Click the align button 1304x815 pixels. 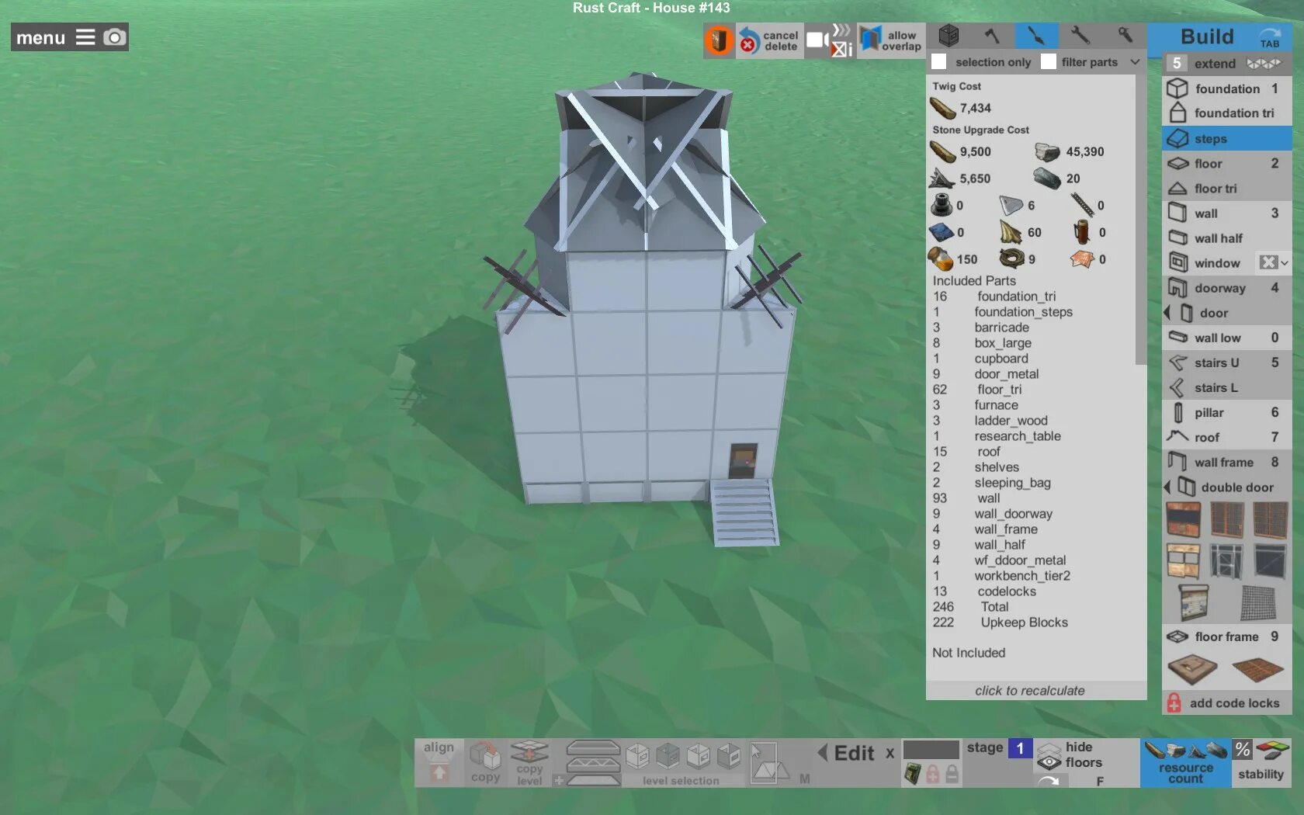(x=439, y=762)
